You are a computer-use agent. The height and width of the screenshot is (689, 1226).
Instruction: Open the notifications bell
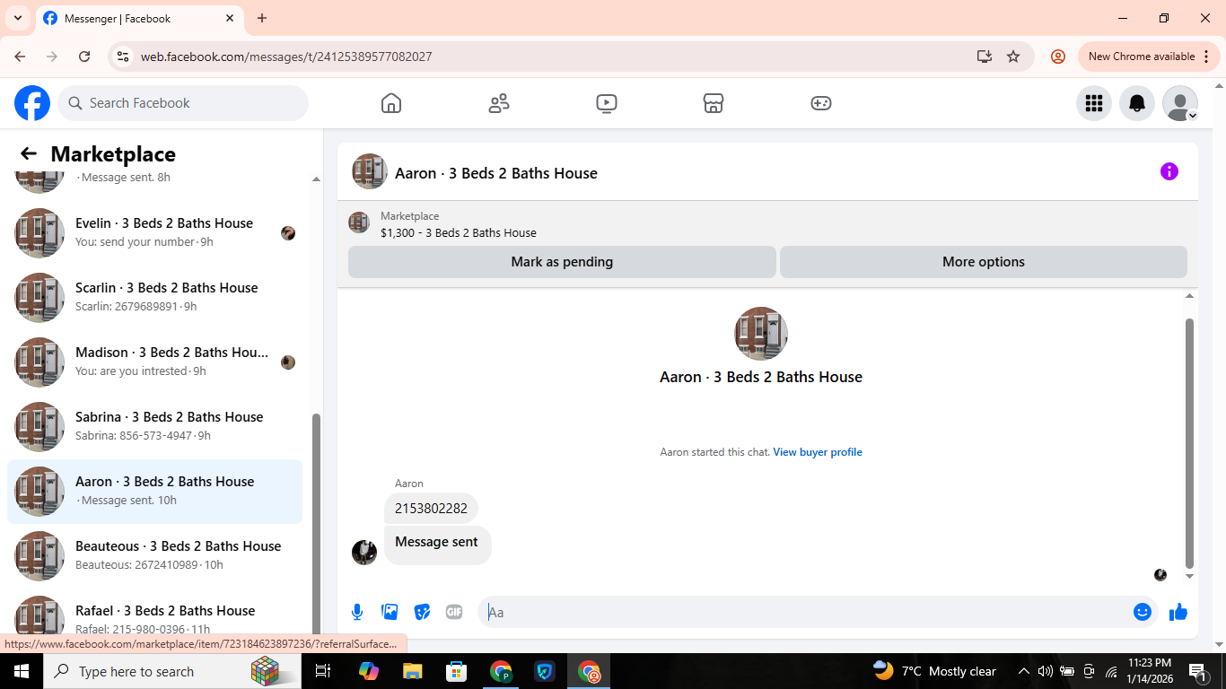pos(1137,103)
